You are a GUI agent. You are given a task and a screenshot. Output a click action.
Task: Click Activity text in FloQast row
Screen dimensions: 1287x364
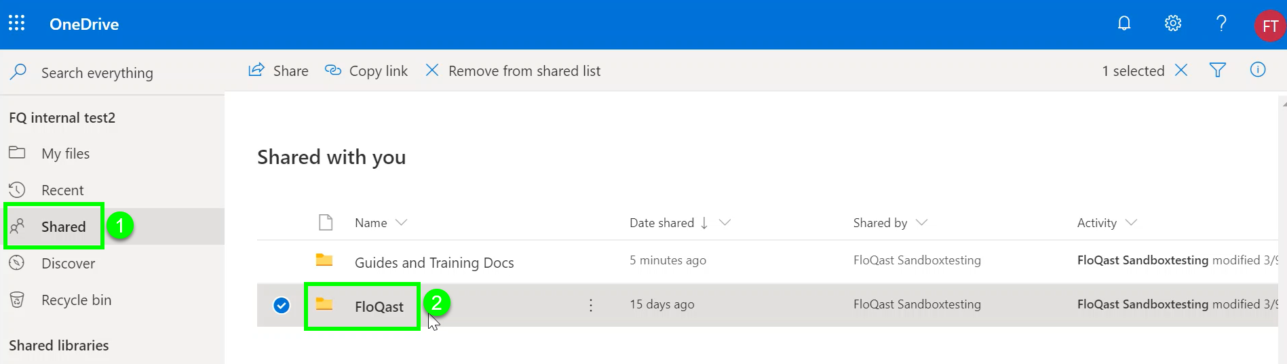(1177, 304)
